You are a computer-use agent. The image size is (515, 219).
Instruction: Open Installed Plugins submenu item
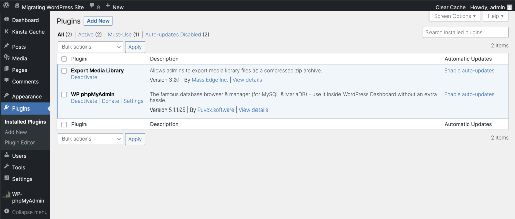tap(25, 122)
